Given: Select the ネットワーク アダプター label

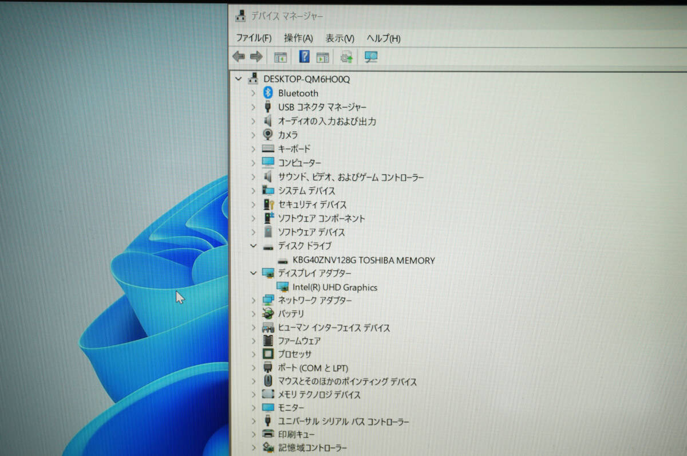Looking at the screenshot, I should coord(315,300).
